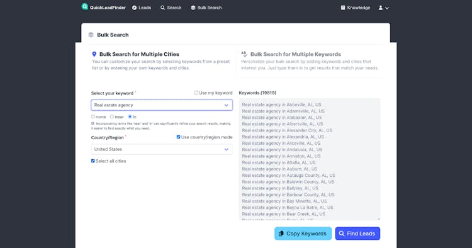This screenshot has width=472, height=248.
Task: Click the AB icon for Multiple Keywords
Action: point(244,54)
